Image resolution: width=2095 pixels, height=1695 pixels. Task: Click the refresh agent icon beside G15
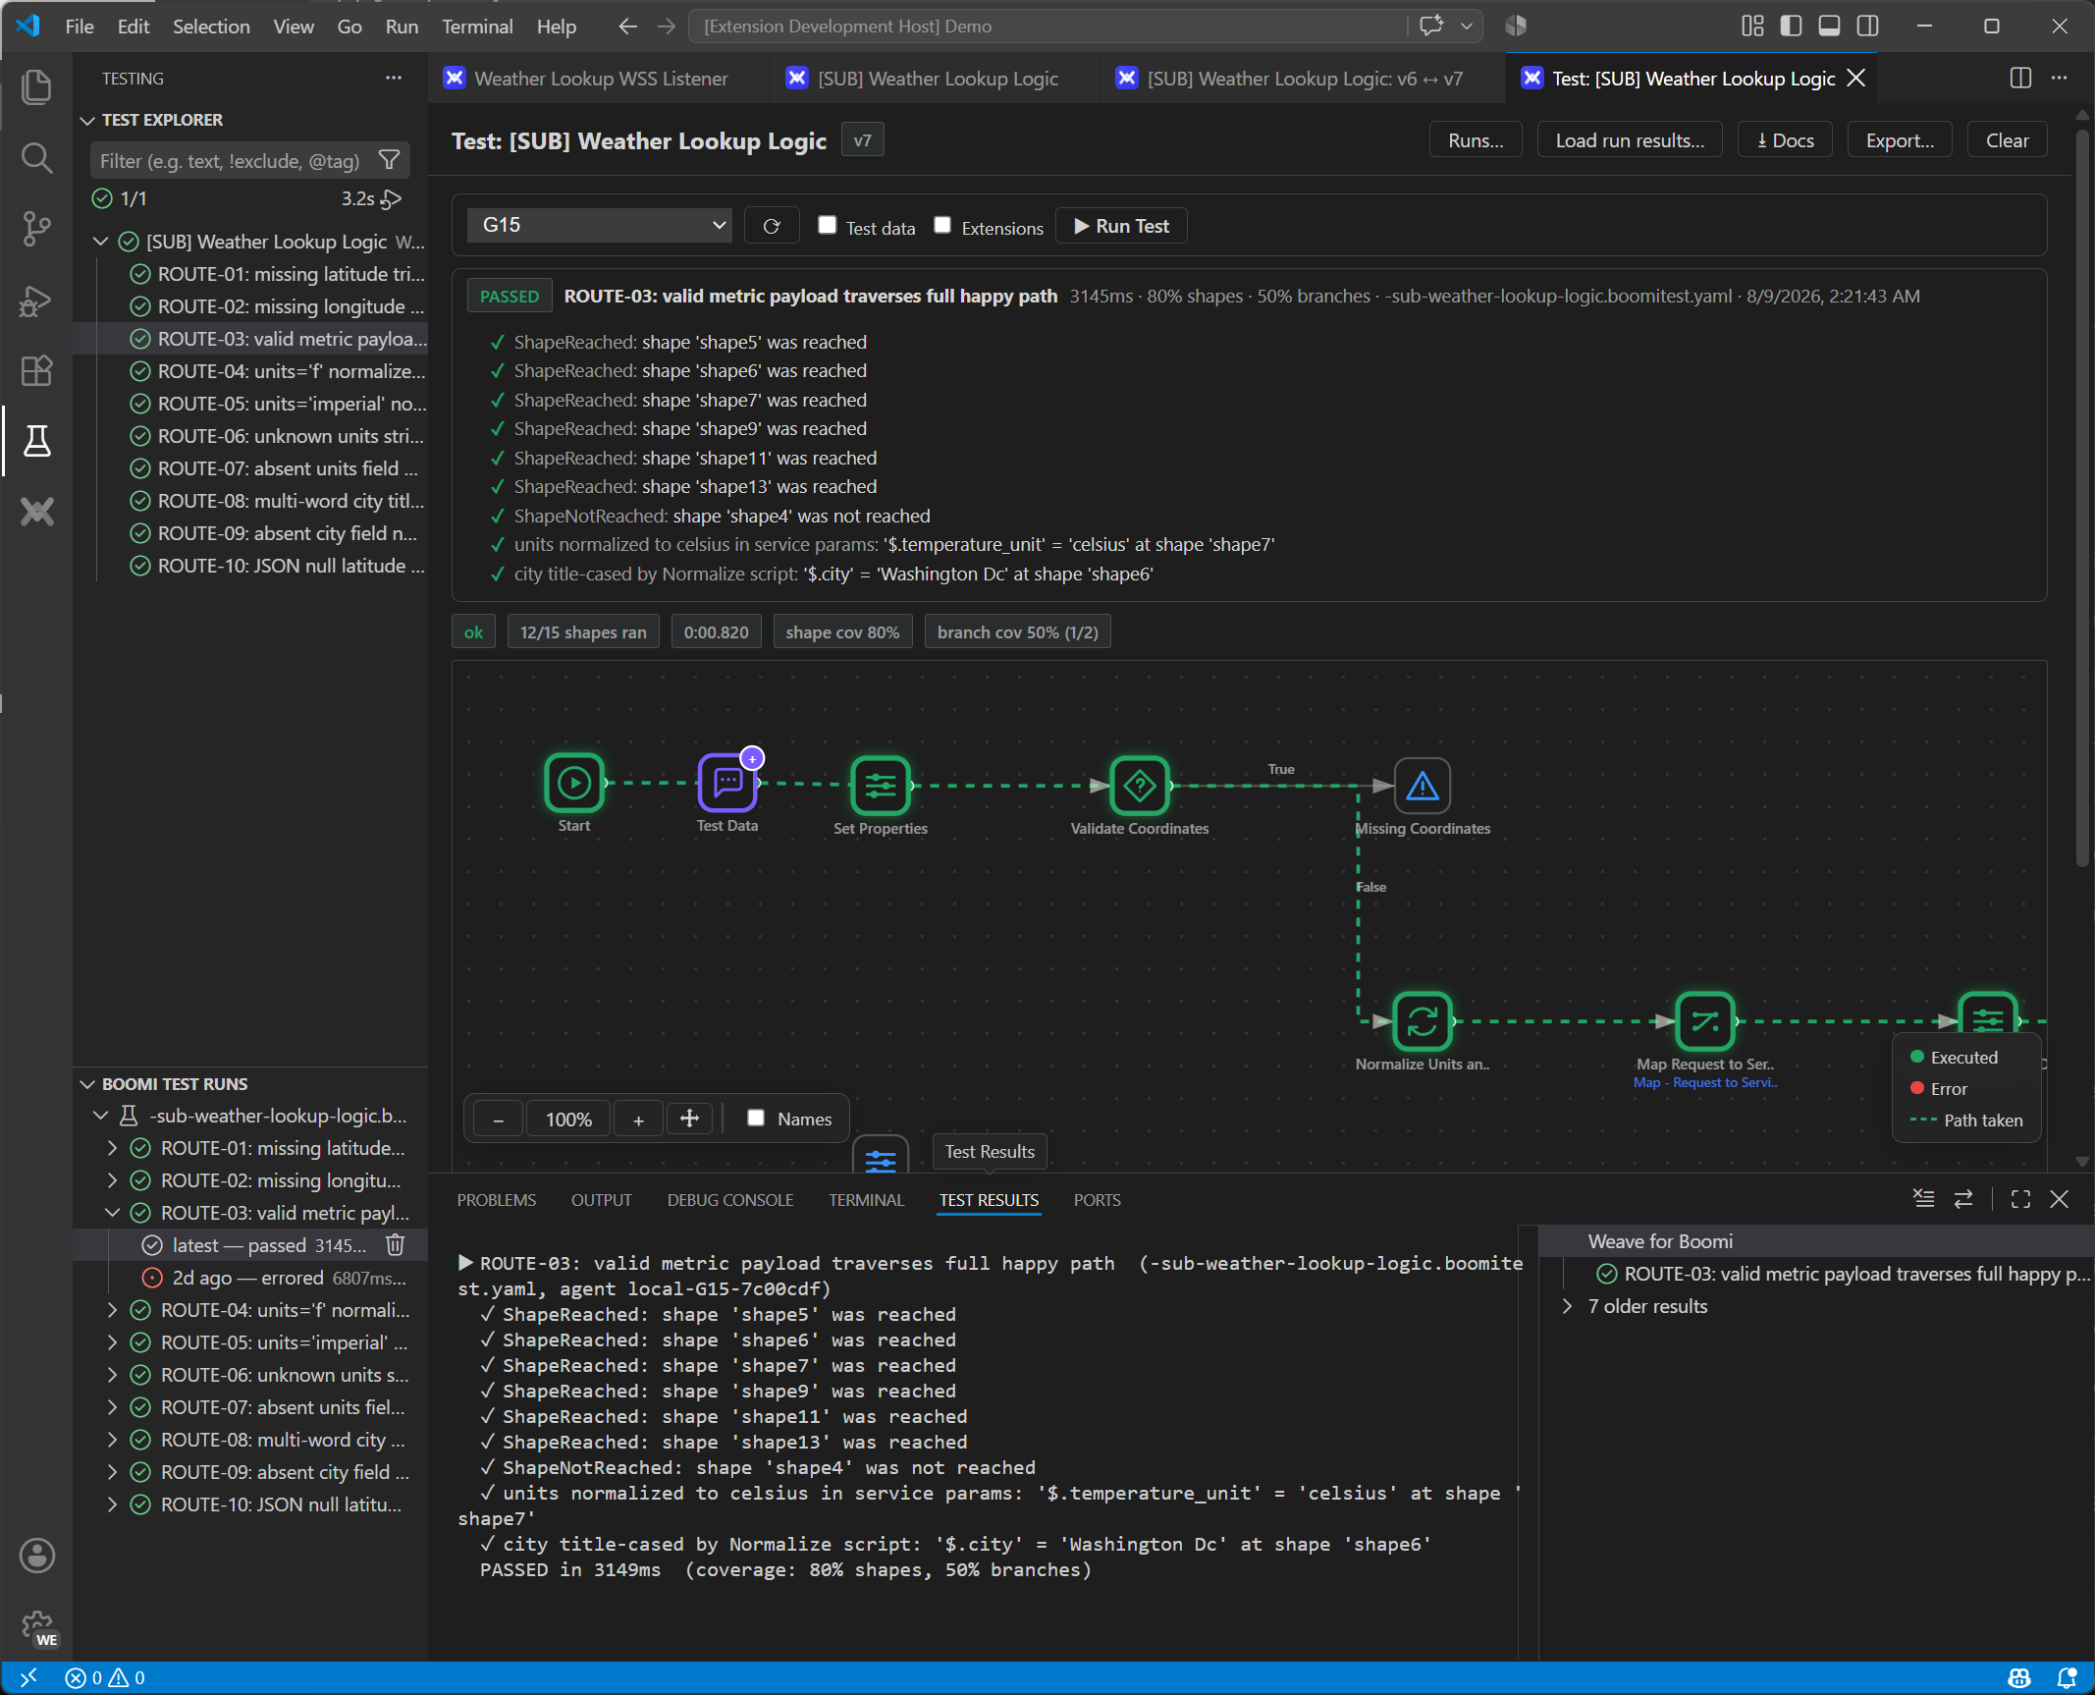(772, 226)
